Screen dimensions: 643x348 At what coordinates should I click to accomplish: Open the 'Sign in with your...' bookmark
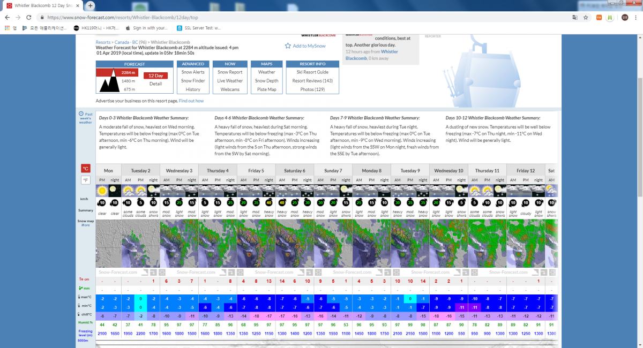coord(146,28)
